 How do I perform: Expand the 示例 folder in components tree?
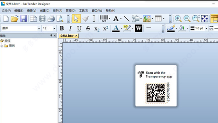[x=2, y=46]
